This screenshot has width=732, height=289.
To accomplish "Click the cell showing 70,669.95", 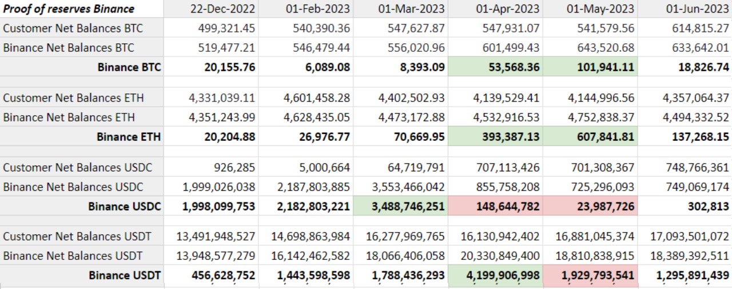I will click(x=400, y=137).
